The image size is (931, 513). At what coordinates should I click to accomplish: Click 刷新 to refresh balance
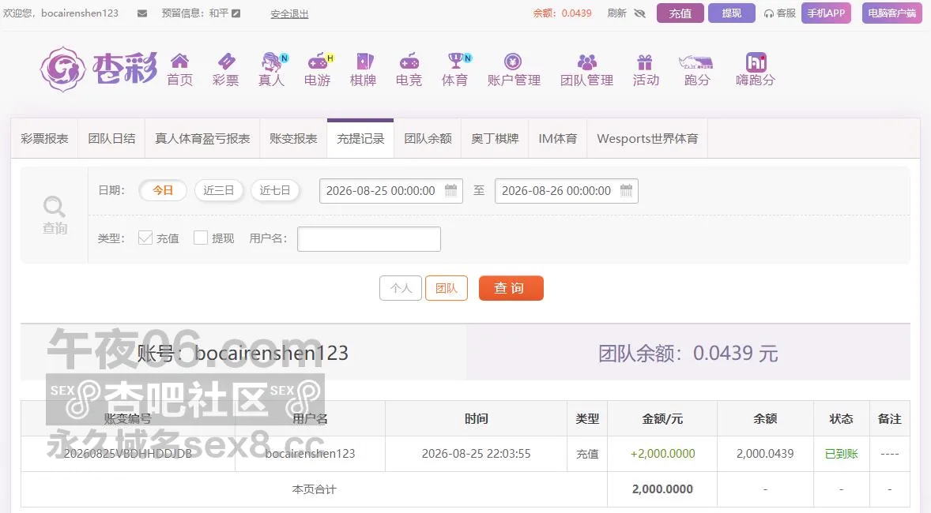(x=617, y=13)
